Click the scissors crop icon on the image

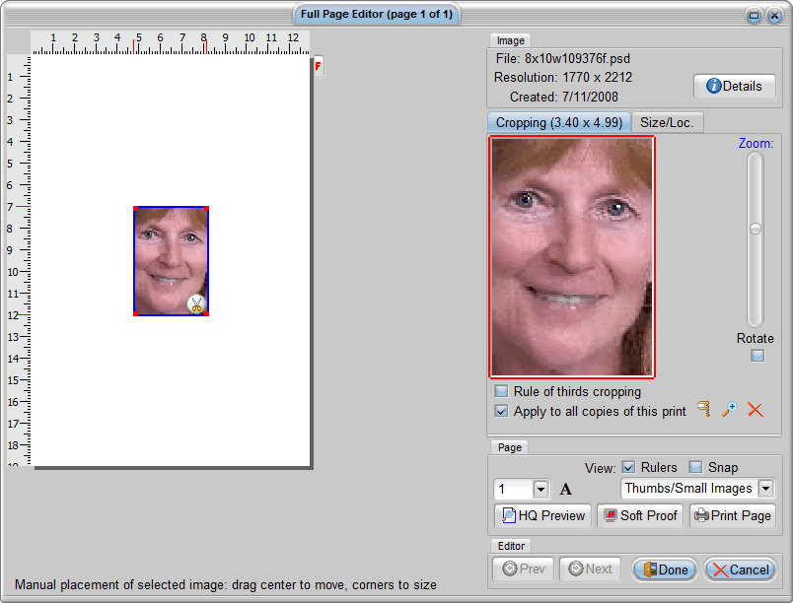point(196,304)
